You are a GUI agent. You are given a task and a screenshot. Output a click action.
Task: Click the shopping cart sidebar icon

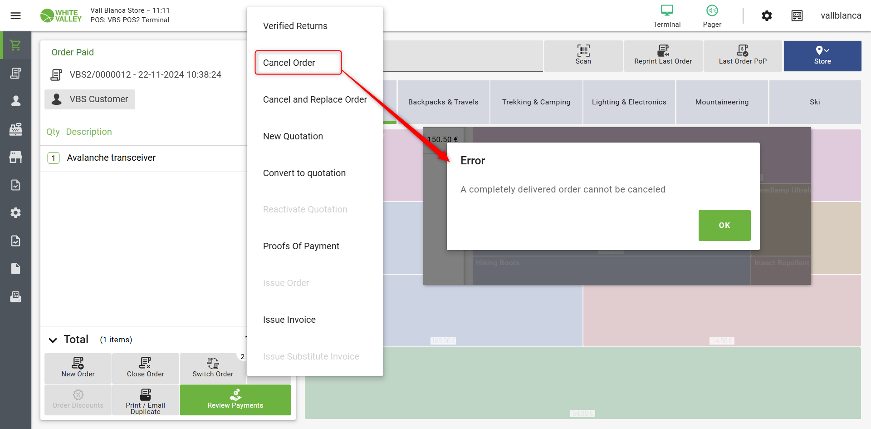coord(15,45)
